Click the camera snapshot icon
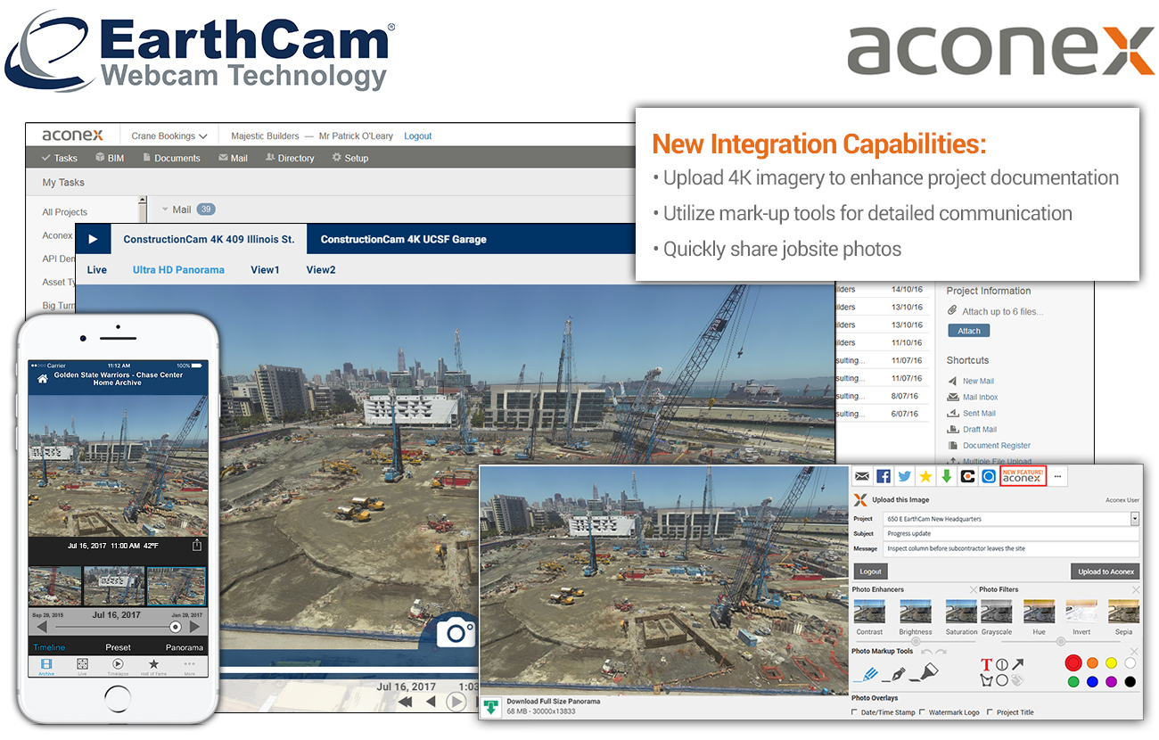 click(x=458, y=633)
